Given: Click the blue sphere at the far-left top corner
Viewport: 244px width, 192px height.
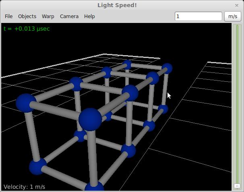Looking at the screenshot, I should [26, 102].
